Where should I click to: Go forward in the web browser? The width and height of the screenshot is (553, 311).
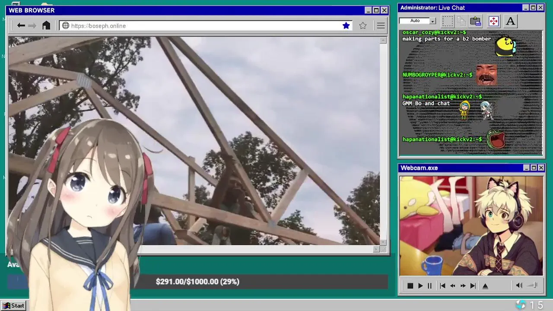click(32, 26)
